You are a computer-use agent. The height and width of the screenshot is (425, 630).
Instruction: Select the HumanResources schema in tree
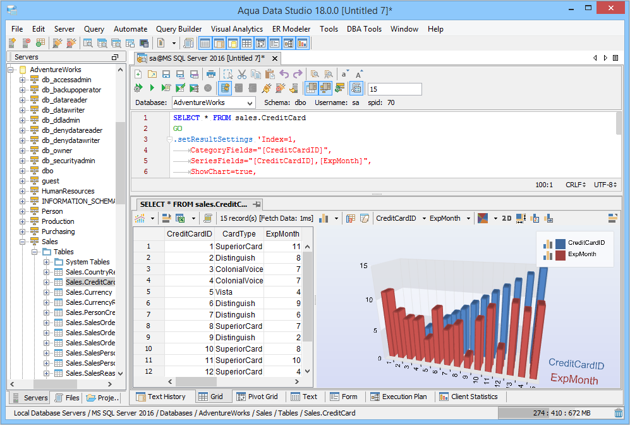pos(68,192)
